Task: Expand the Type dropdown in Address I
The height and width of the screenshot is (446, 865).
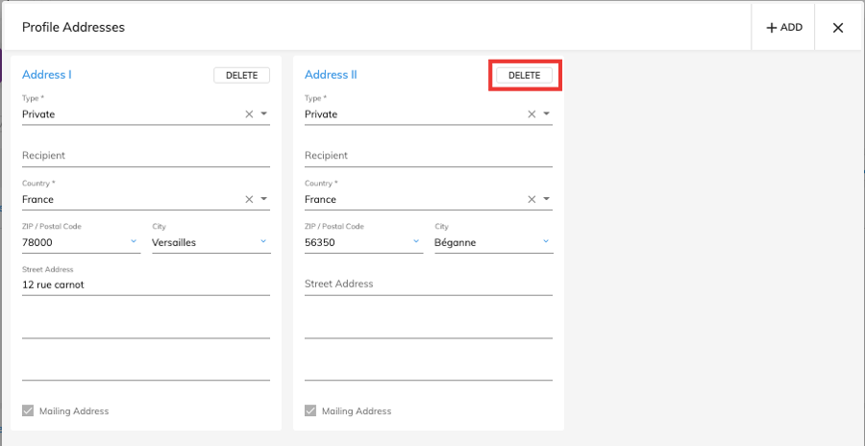Action: pyautogui.click(x=264, y=114)
